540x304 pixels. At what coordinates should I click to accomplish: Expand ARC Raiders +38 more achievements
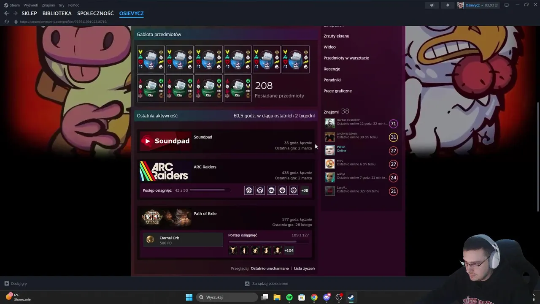click(305, 190)
